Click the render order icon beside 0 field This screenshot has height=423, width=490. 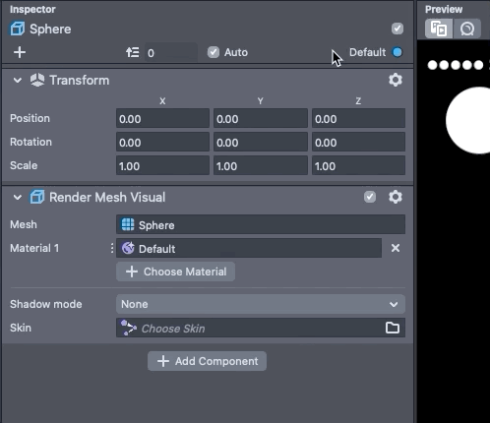tap(133, 52)
